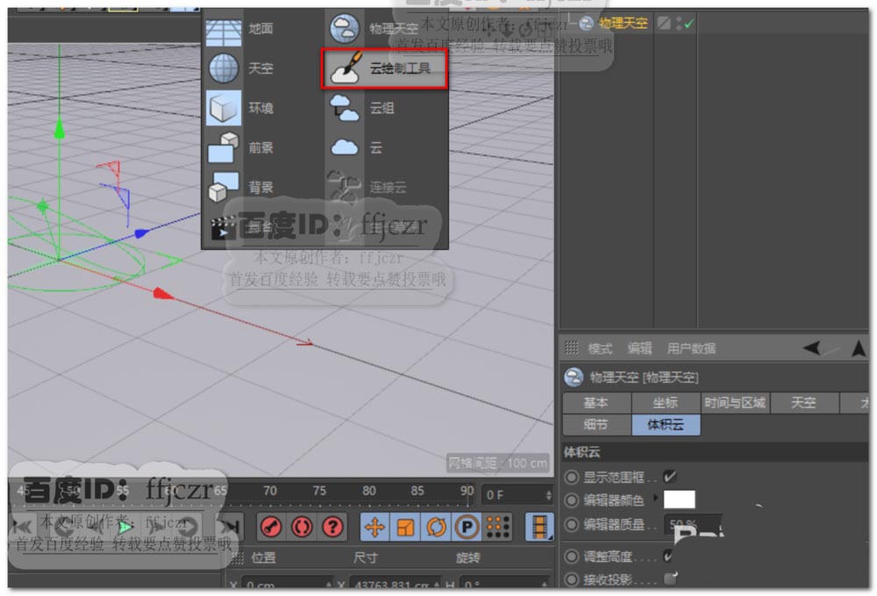Toggle scale keyframing icon

(x=405, y=527)
